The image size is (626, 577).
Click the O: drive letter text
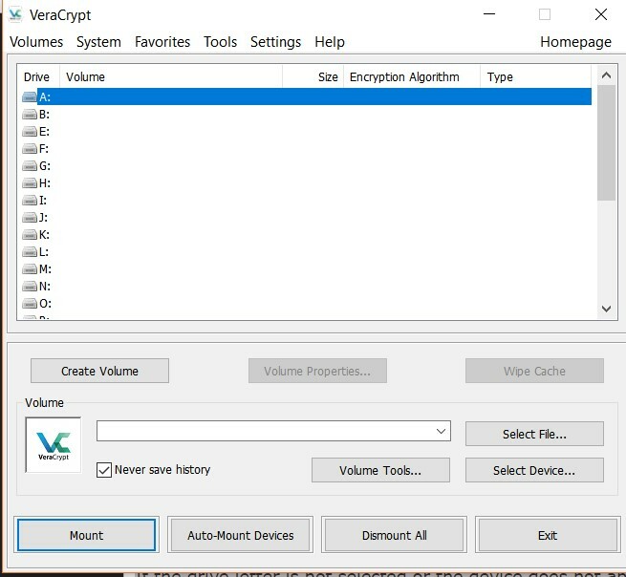tap(45, 304)
